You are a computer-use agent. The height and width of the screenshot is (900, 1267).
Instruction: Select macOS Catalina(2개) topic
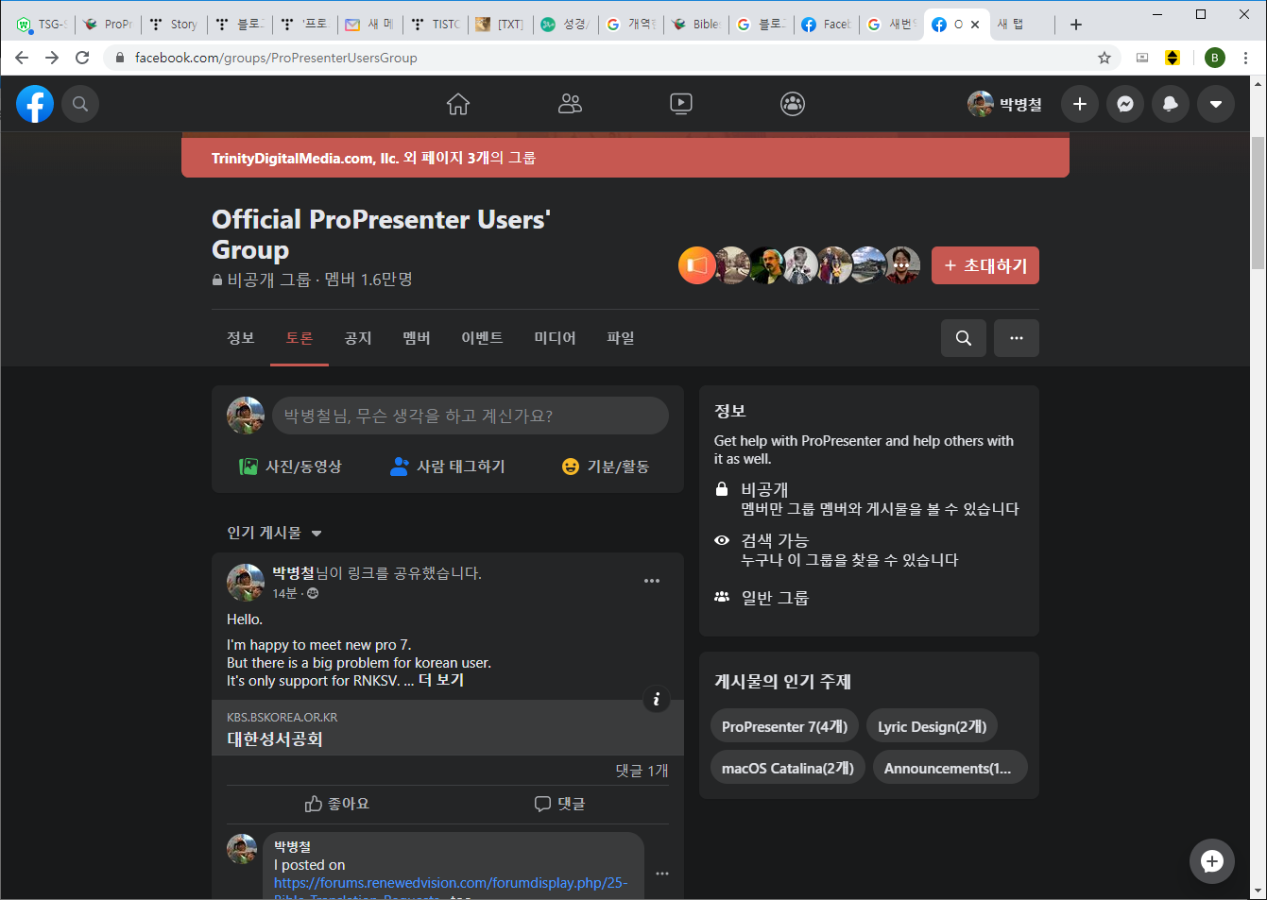pos(788,768)
